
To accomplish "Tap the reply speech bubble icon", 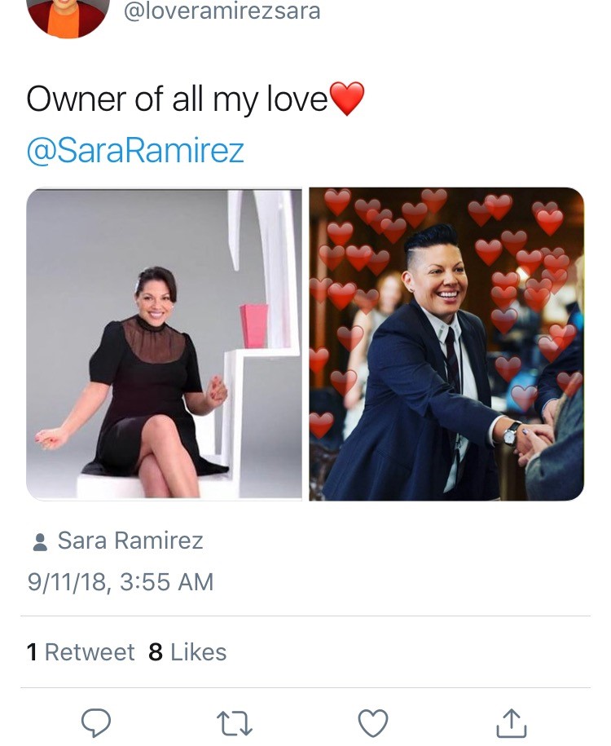I will (96, 722).
